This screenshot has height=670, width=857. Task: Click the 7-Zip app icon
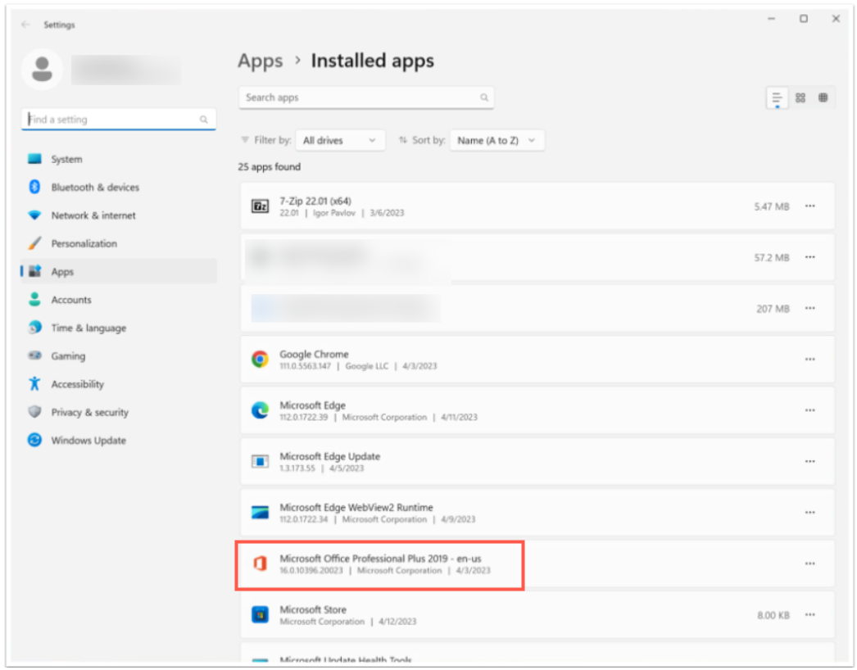tap(260, 206)
